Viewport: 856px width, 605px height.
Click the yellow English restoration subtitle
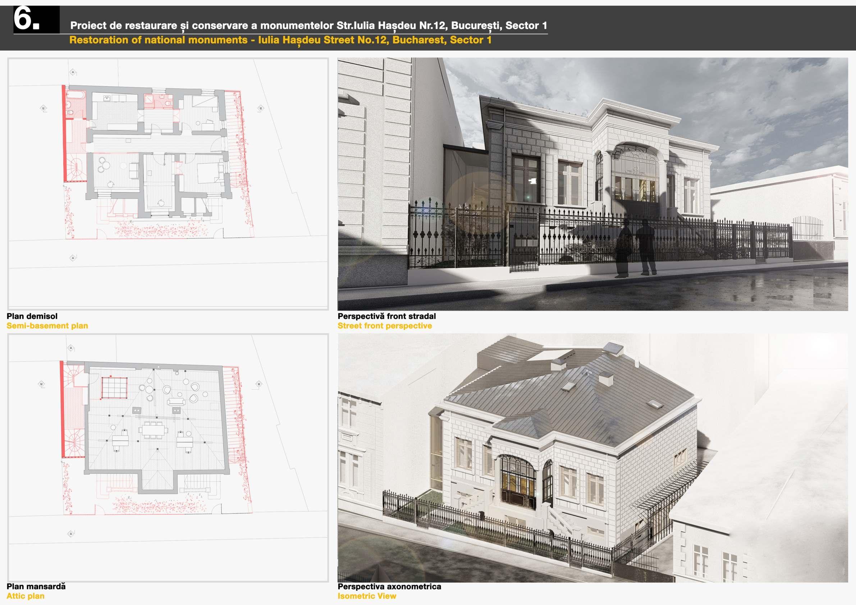click(x=280, y=40)
